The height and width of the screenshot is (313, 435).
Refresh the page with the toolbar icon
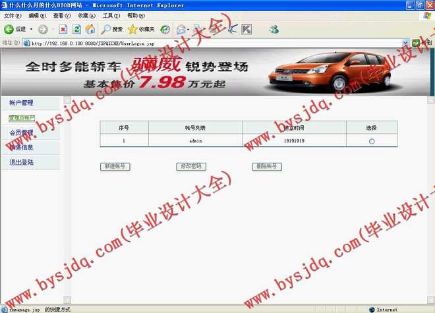click(76, 29)
